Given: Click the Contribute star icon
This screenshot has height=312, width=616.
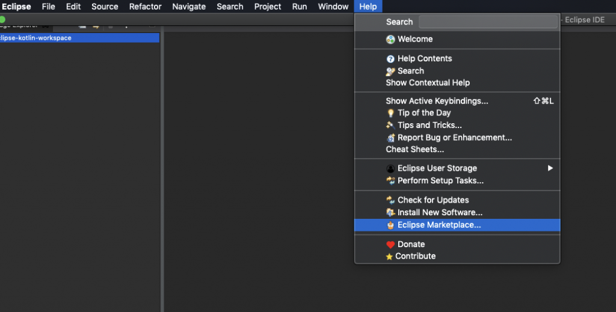Looking at the screenshot, I should coord(389,257).
